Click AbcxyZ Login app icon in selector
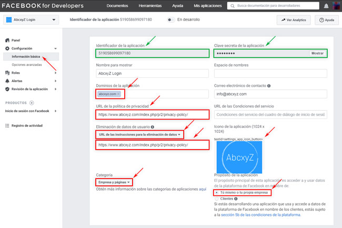 tap(9, 19)
